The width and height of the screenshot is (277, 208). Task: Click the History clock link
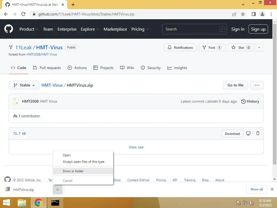(250, 101)
